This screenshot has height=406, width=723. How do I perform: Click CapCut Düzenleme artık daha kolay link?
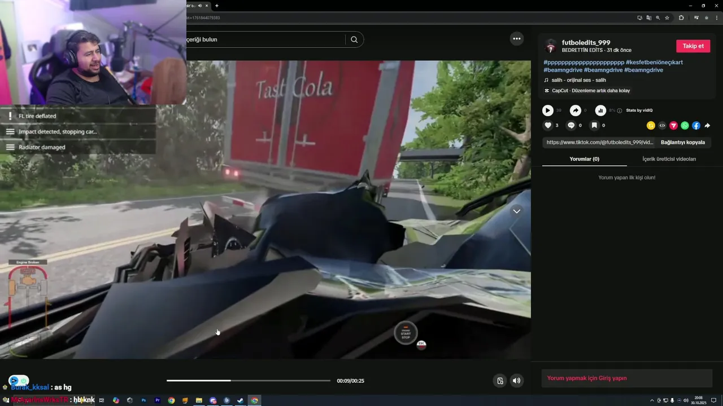587,91
